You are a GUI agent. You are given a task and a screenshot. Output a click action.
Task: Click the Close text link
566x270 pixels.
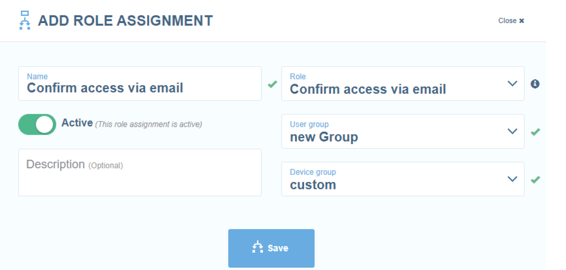coord(507,21)
